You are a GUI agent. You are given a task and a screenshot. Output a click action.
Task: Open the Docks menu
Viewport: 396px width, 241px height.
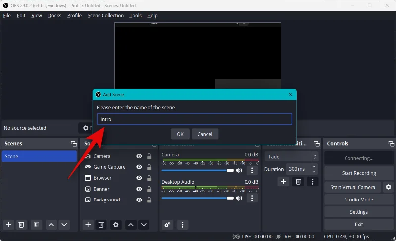pyautogui.click(x=54, y=16)
